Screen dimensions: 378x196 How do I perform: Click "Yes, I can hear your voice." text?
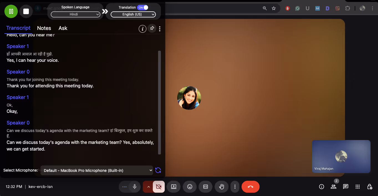pyautogui.click(x=33, y=60)
